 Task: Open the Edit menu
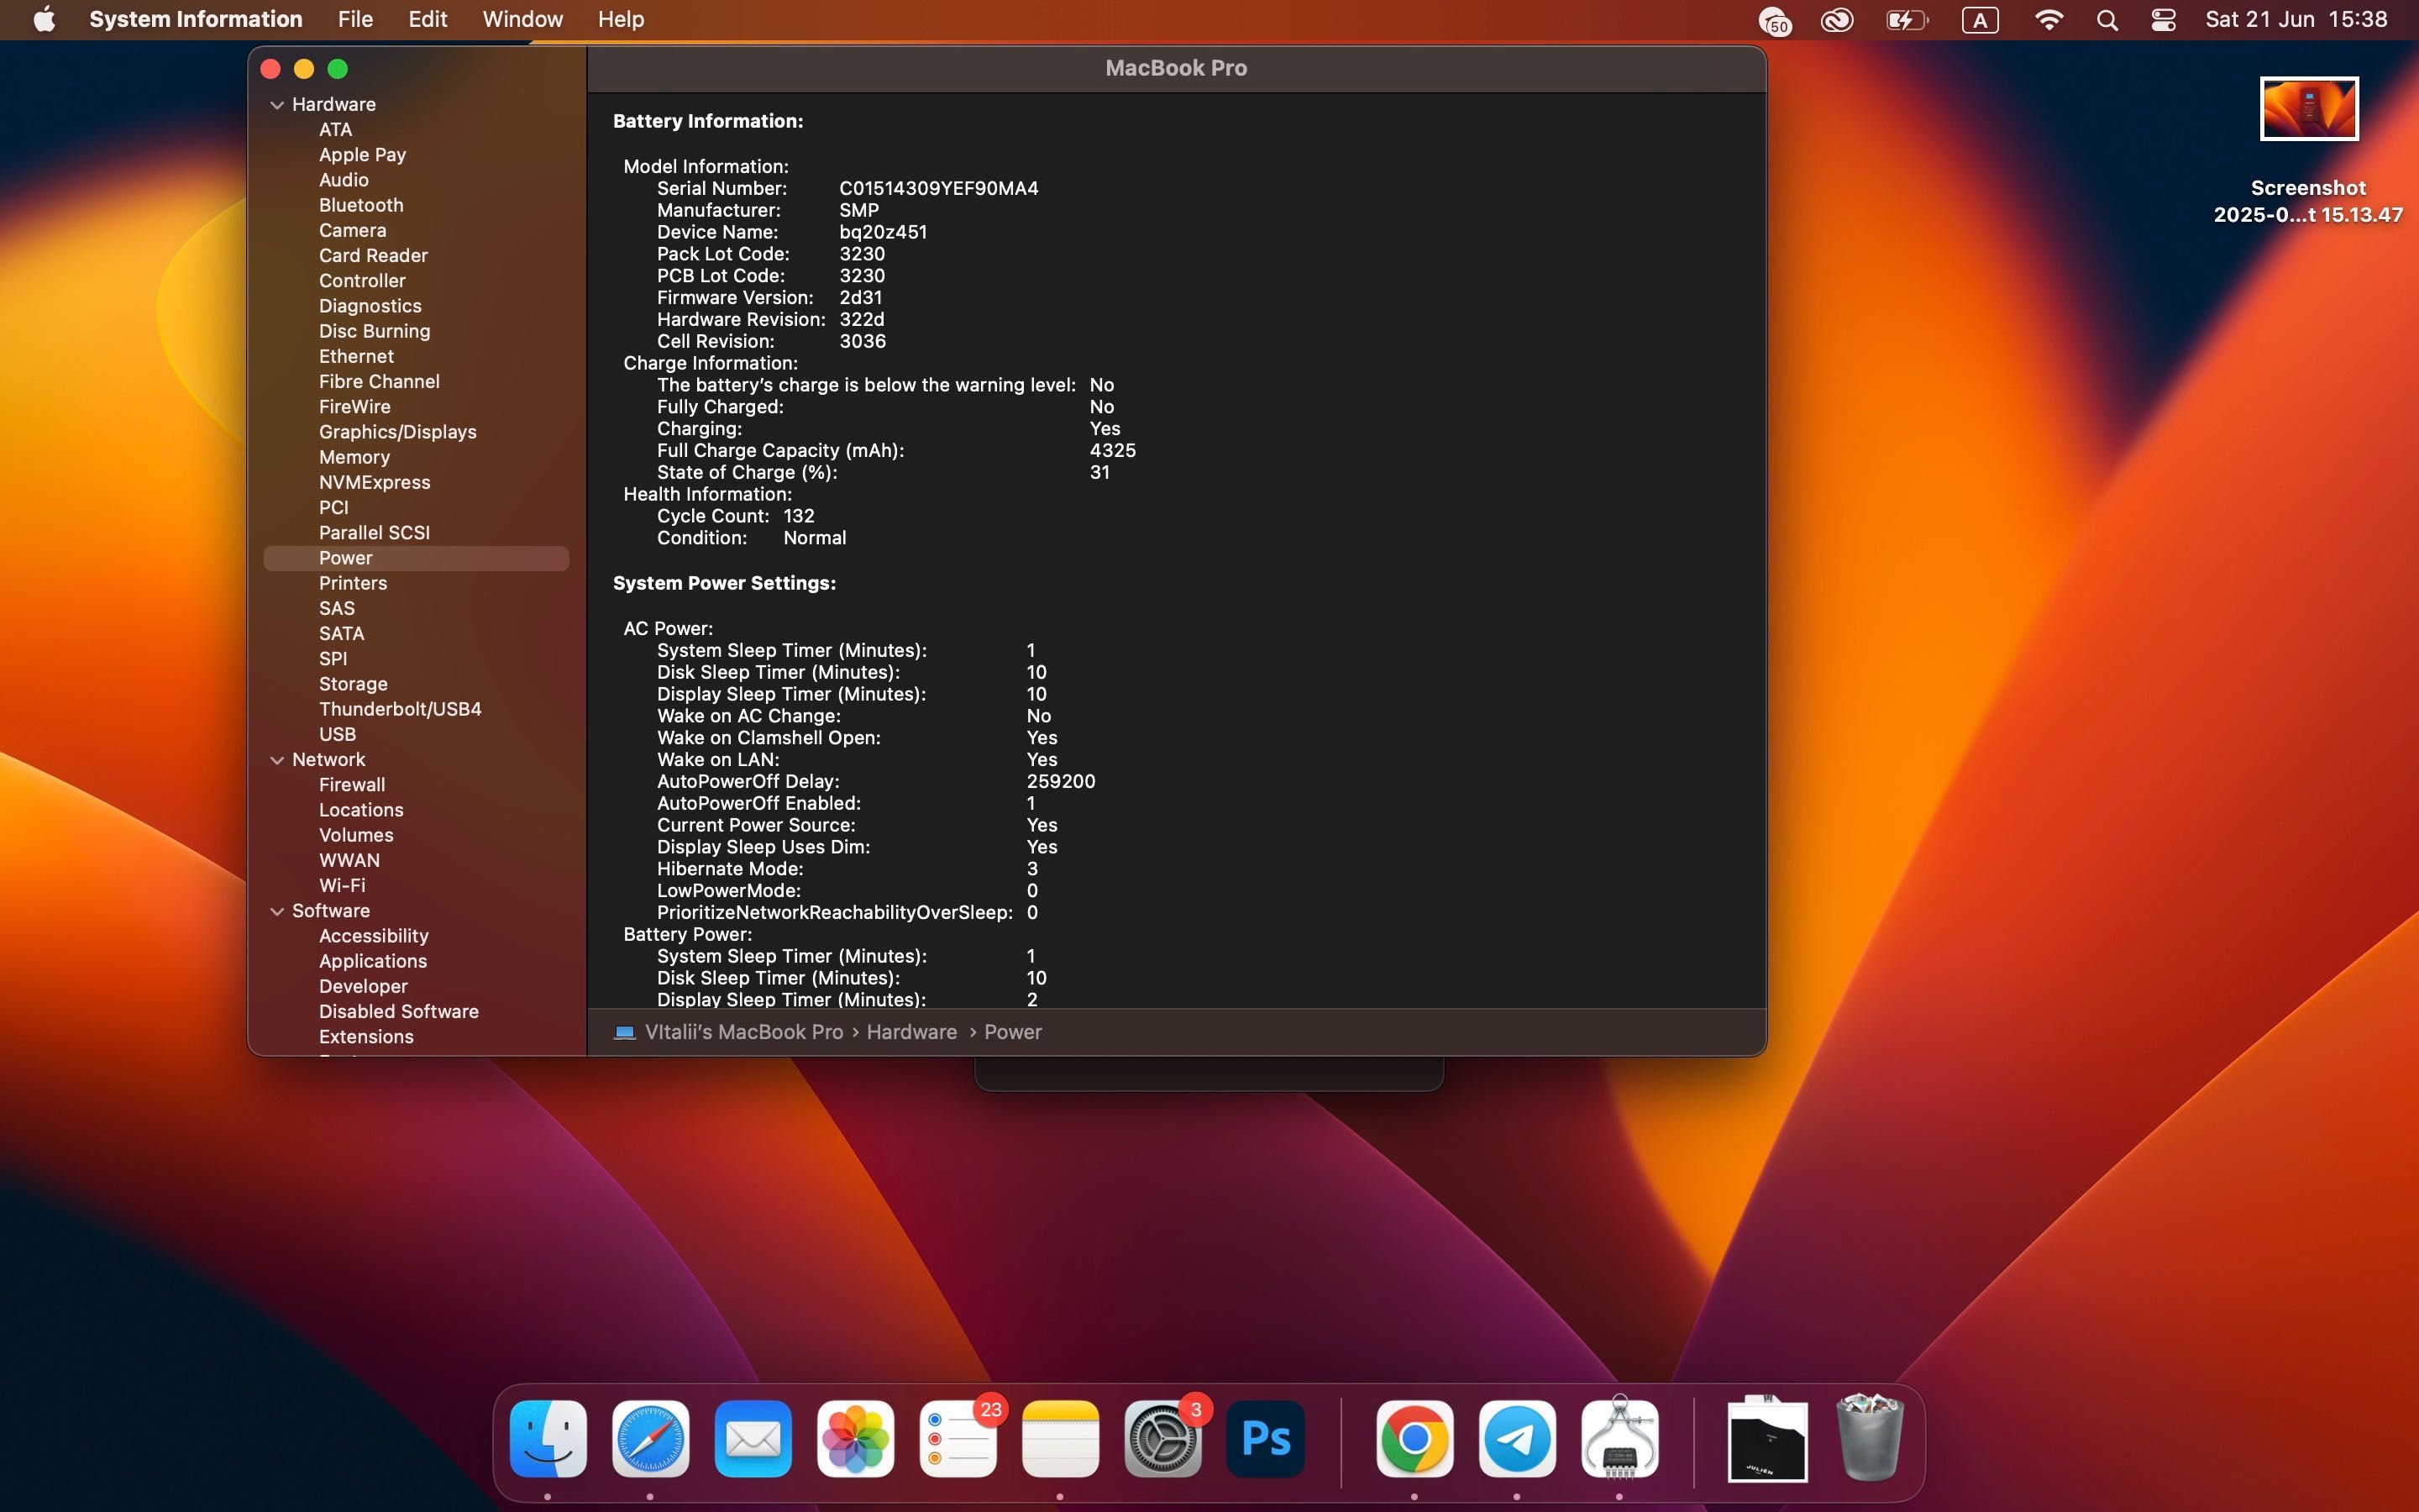click(427, 19)
